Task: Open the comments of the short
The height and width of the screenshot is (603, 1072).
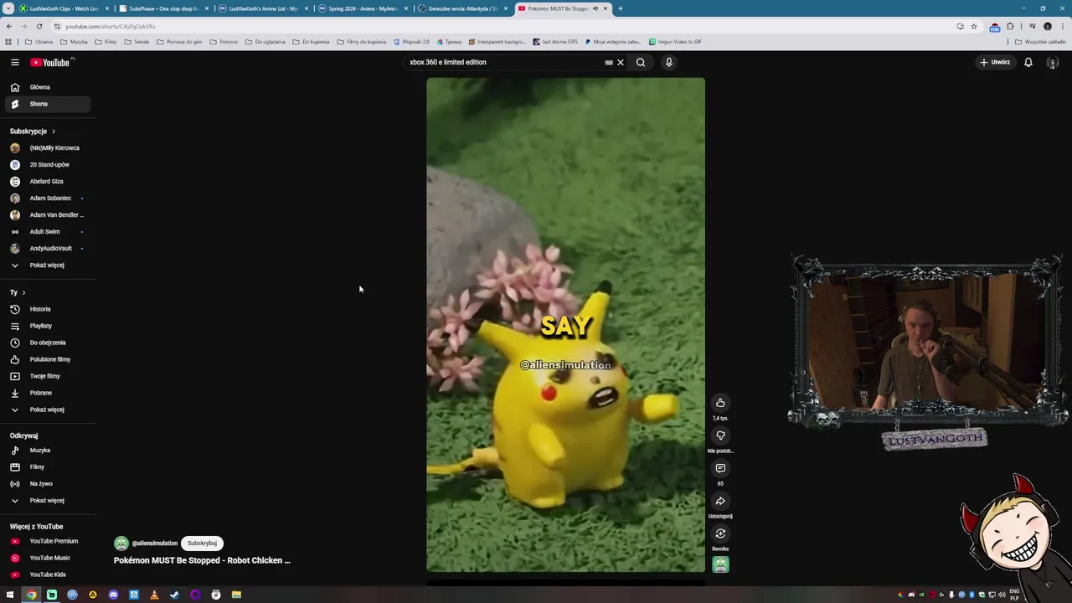Action: point(720,468)
